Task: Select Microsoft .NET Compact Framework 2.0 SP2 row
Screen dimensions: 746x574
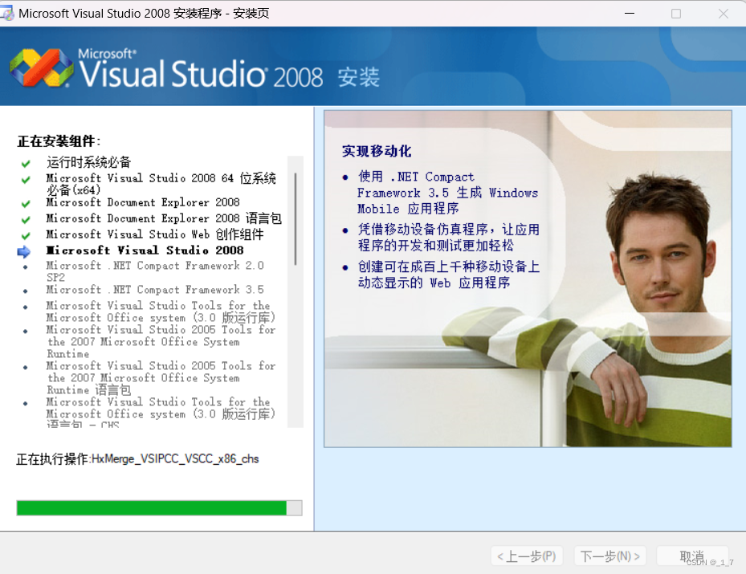Action: [x=155, y=271]
